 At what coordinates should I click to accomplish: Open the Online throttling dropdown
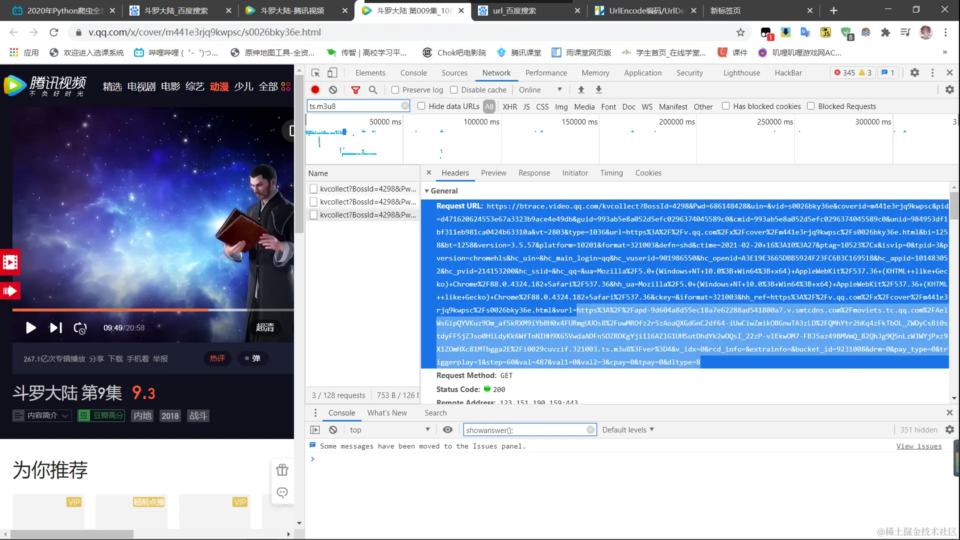pyautogui.click(x=540, y=90)
